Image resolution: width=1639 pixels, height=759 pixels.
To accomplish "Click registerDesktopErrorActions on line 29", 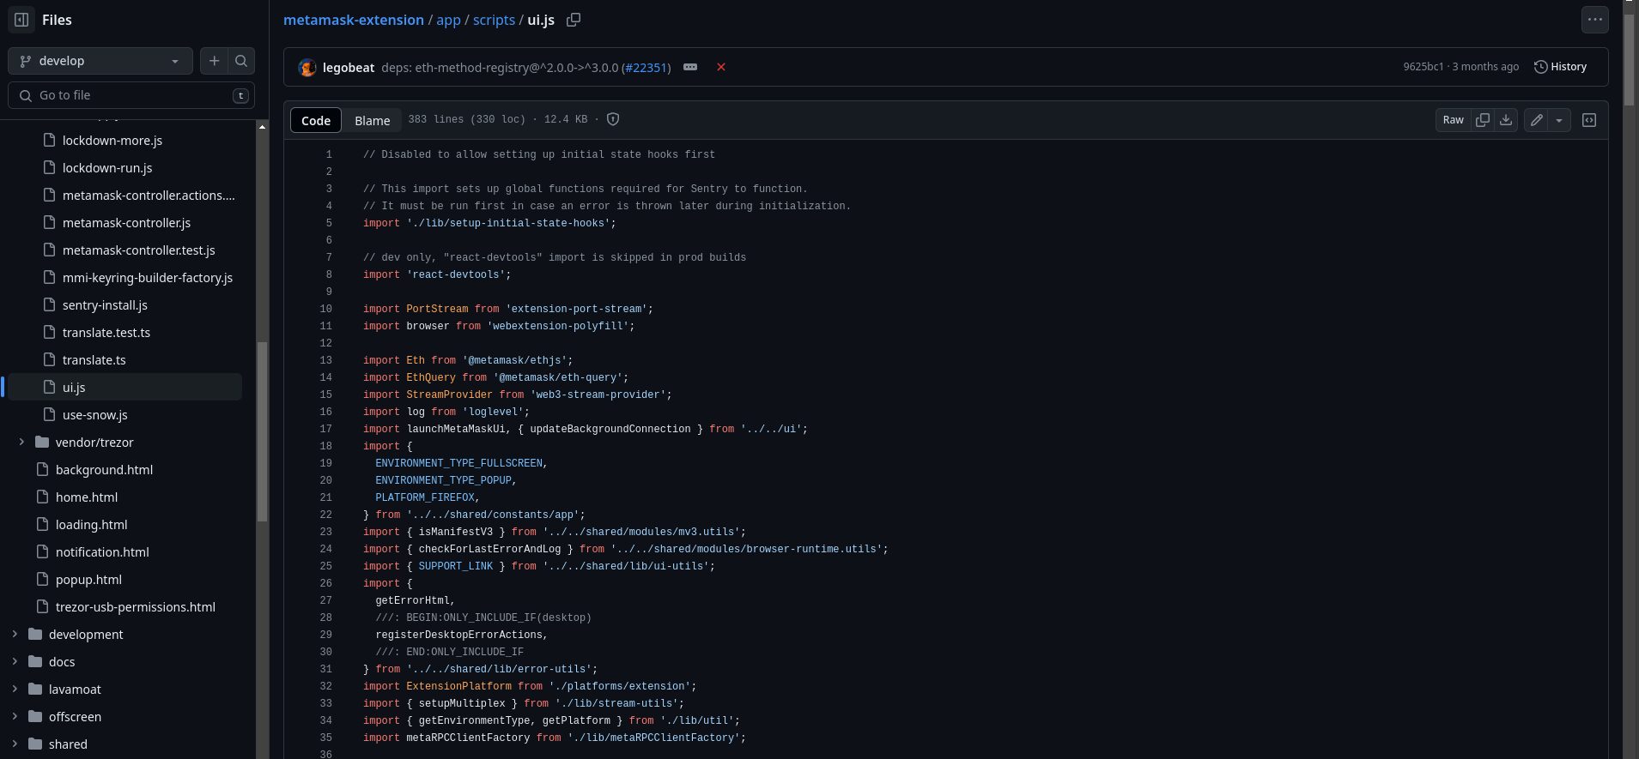I will [x=458, y=635].
